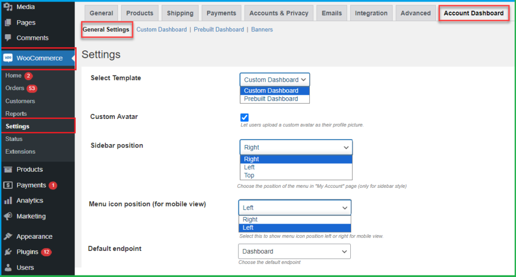516x277 pixels.
Task: Open the Prebuilt Dashboard sub-section link
Action: pos(219,30)
